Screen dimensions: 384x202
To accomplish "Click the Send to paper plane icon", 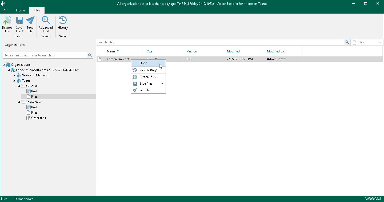I will tap(135, 90).
